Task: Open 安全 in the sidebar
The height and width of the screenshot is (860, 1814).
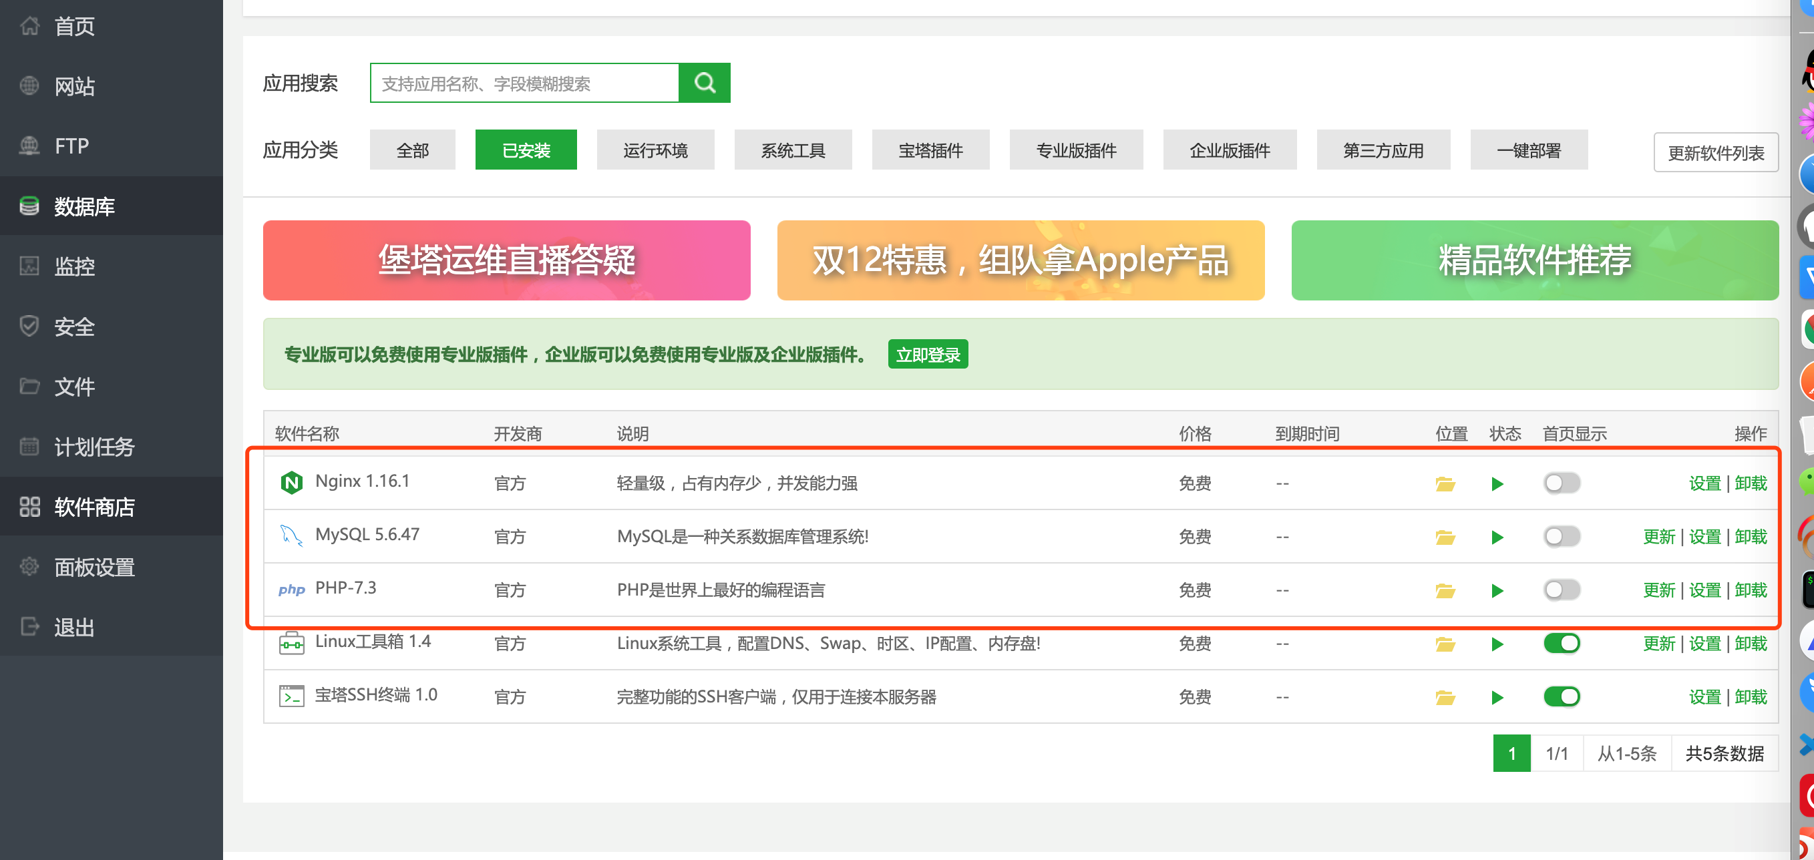Action: pyautogui.click(x=112, y=327)
